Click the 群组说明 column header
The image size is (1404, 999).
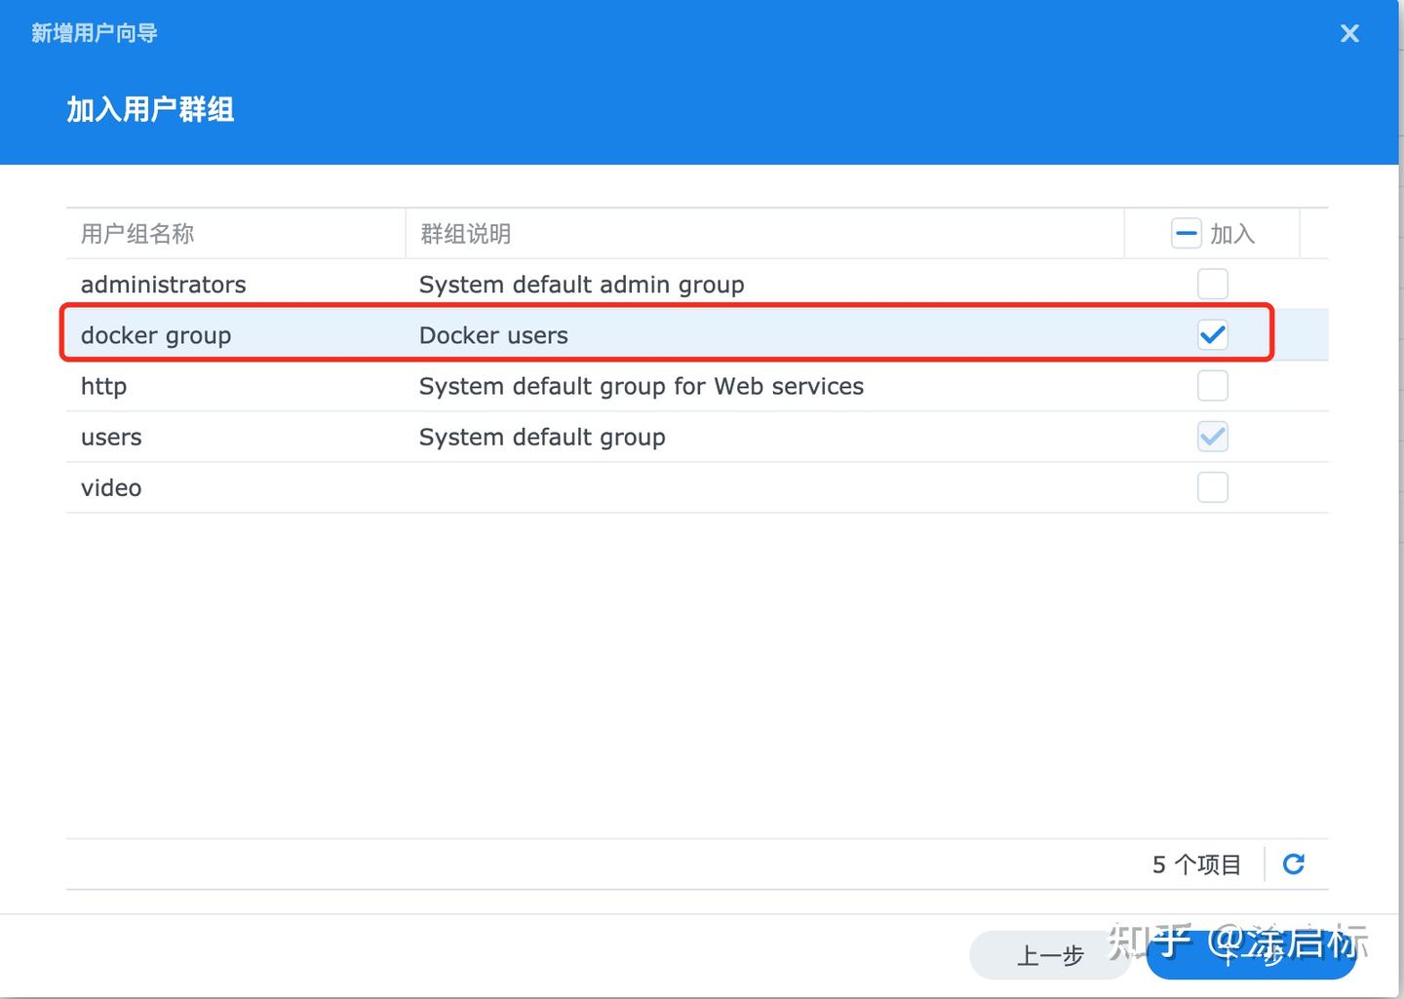pos(467,233)
